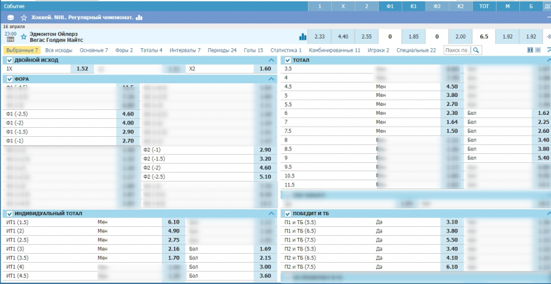The height and width of the screenshot is (284, 551).
Task: Select the П1 и ТБ (5.5) odds 3.10
Action: 452,222
